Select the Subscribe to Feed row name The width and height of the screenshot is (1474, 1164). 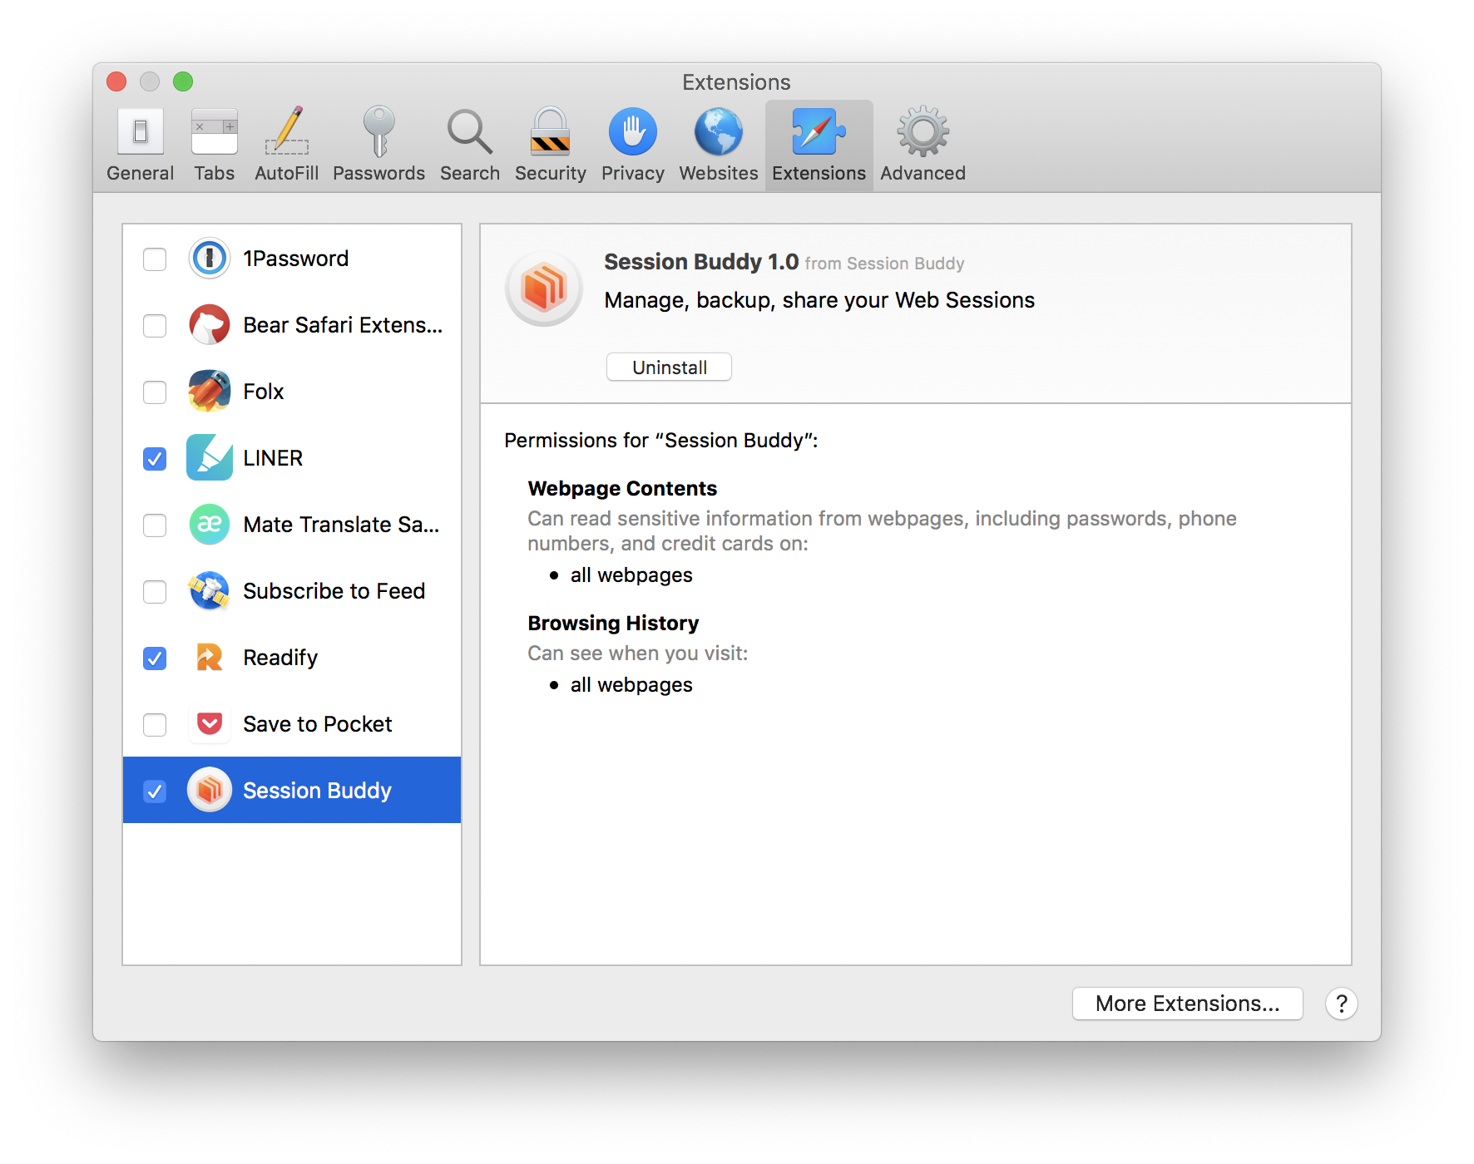334,591
